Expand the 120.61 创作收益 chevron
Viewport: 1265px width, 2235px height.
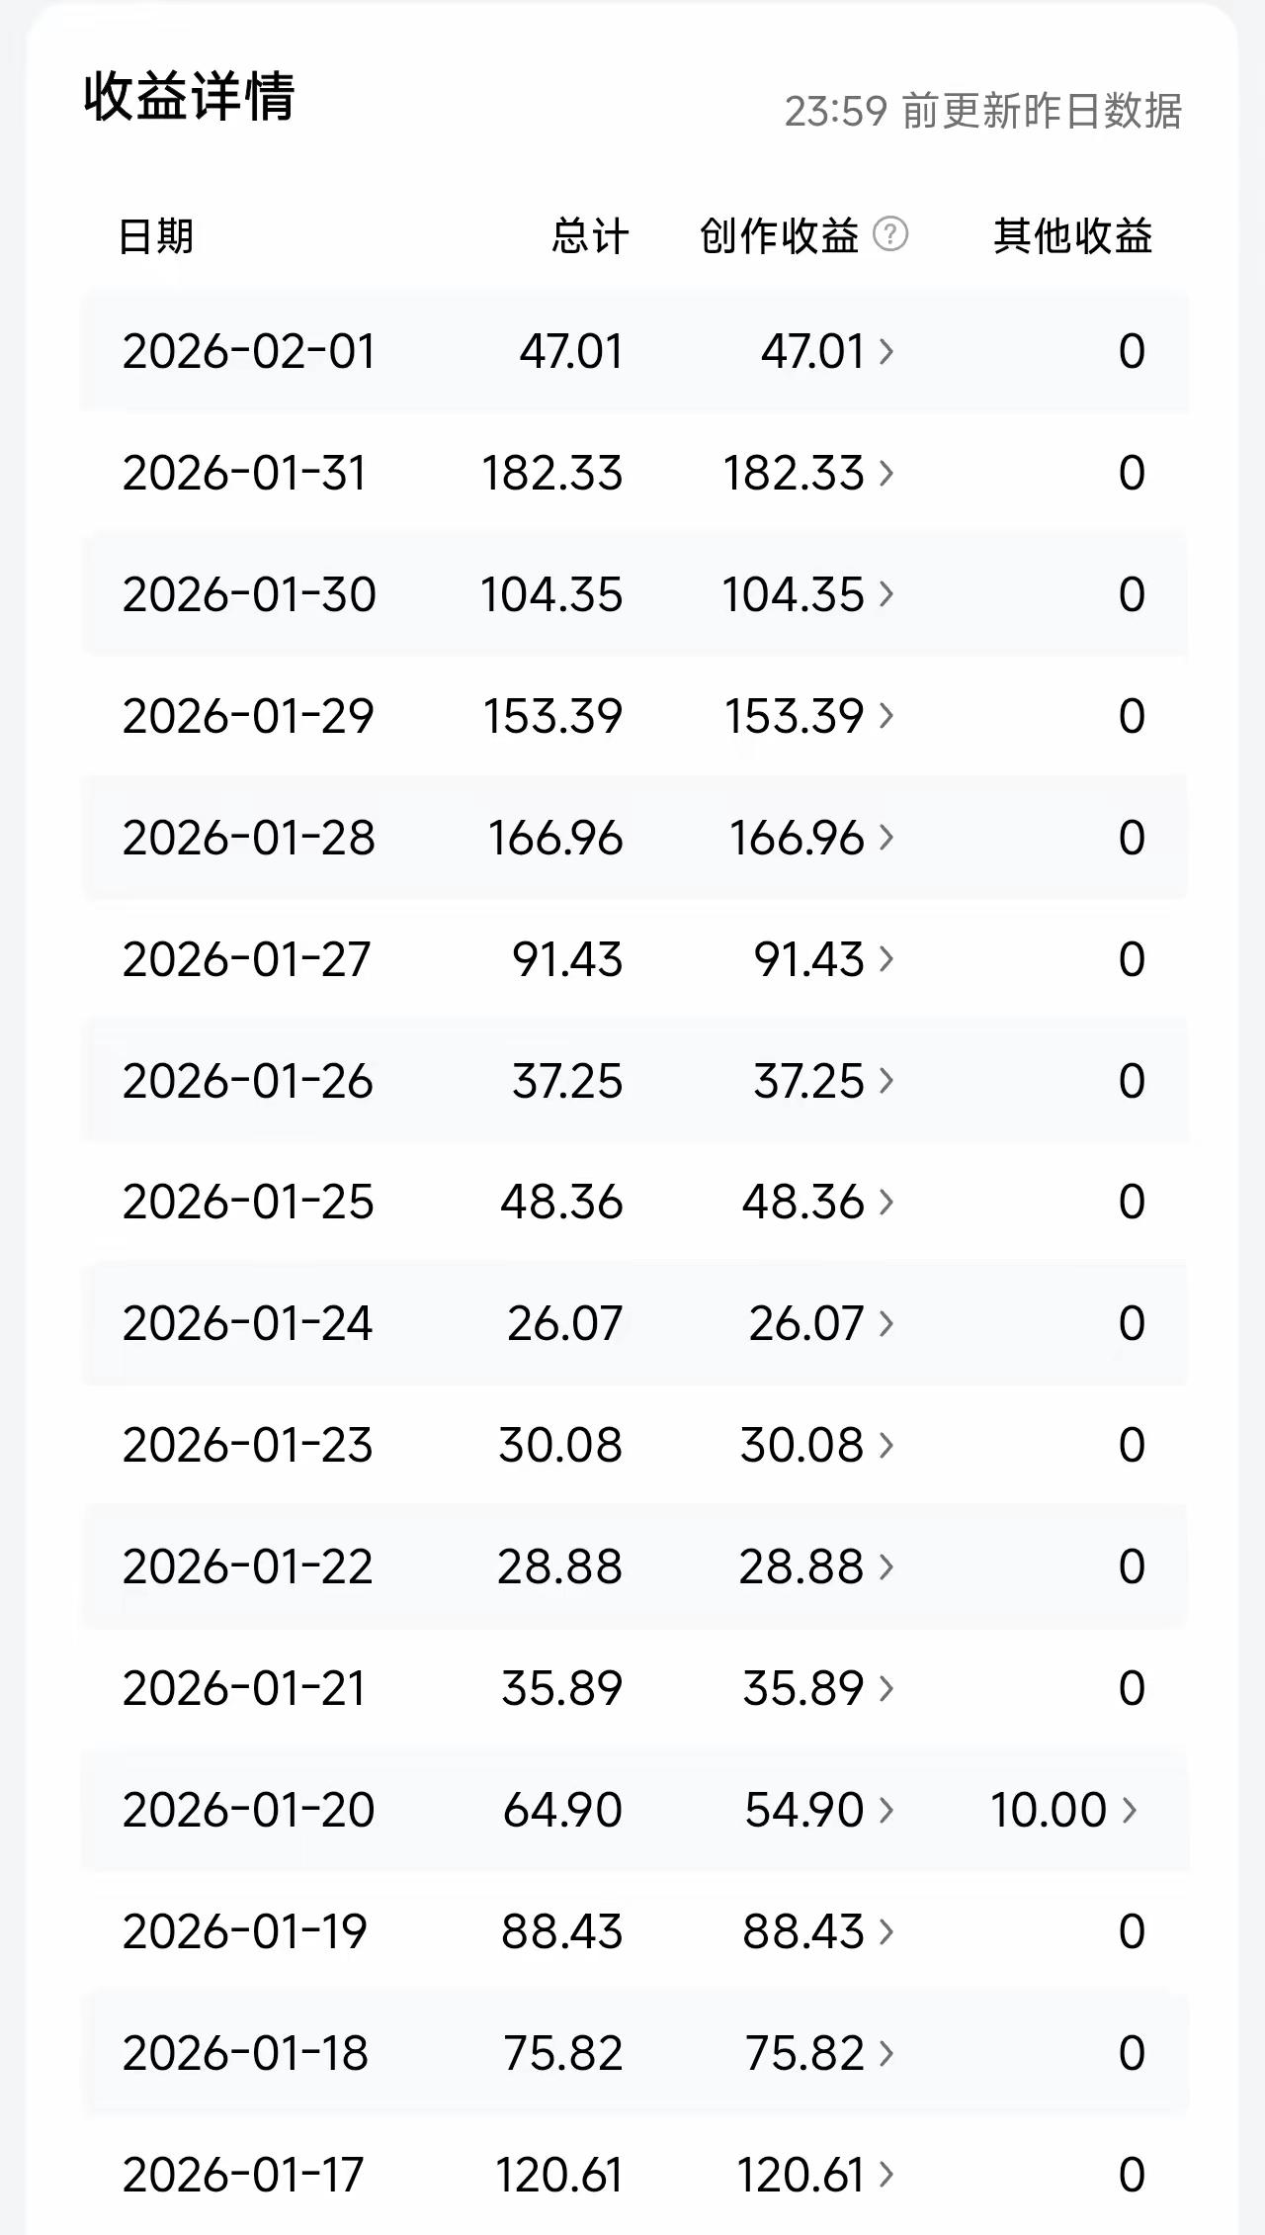(886, 2175)
